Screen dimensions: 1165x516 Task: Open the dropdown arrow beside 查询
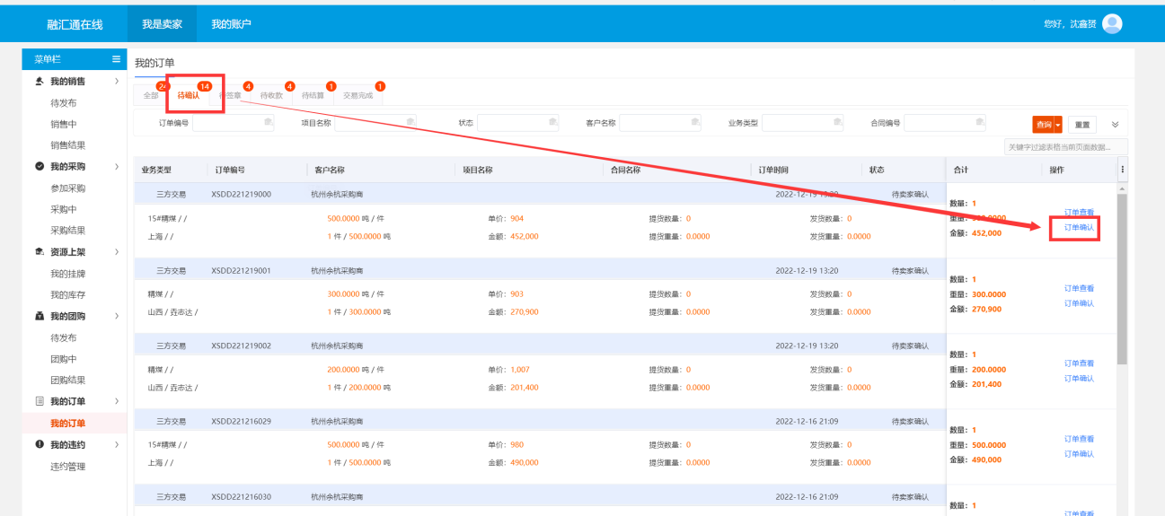(x=1058, y=125)
